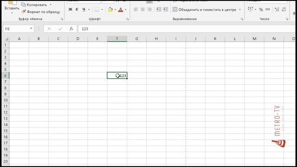Open Шрифт dialog launcher
Viewport: 297px width, 167px height.
pos(127,19)
